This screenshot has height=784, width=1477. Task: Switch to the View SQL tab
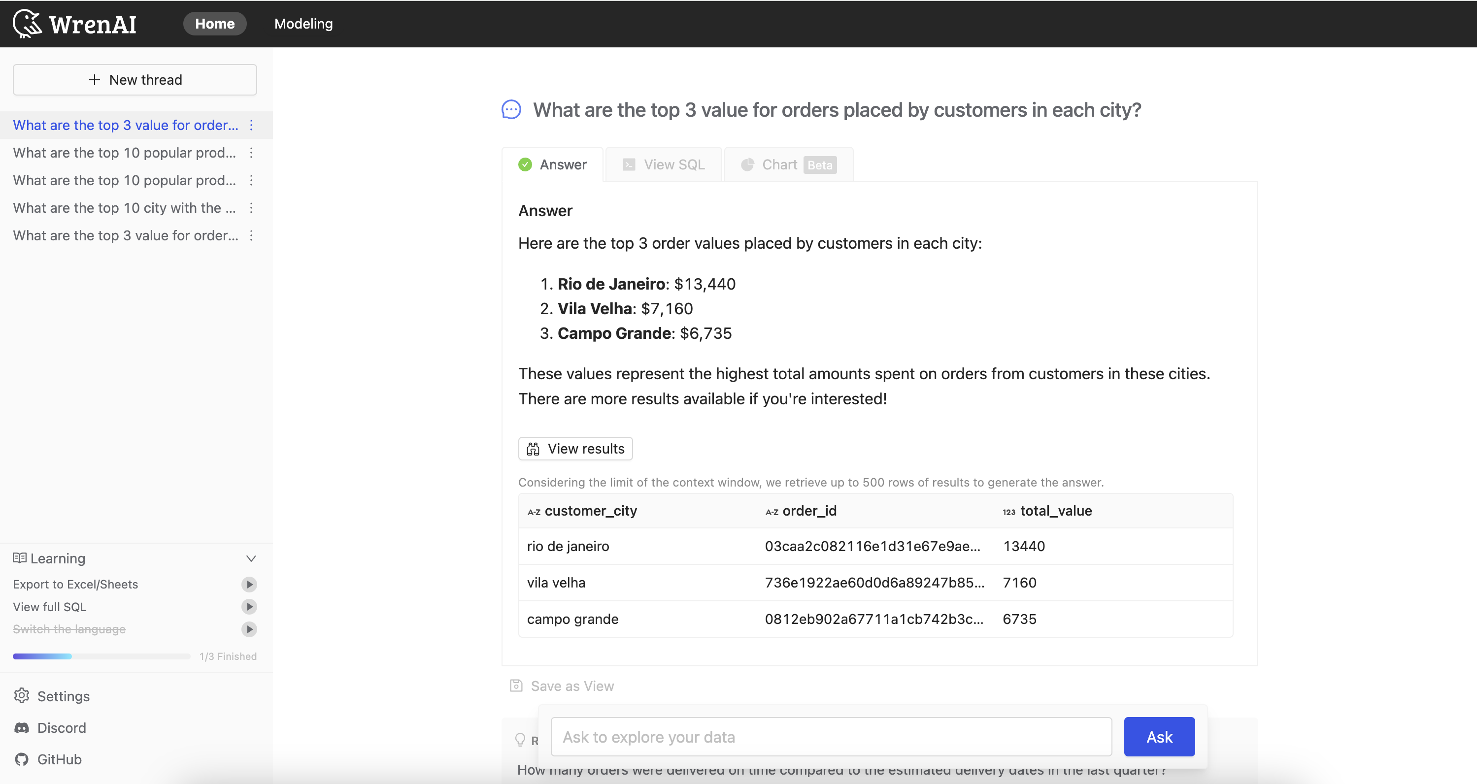[664, 164]
